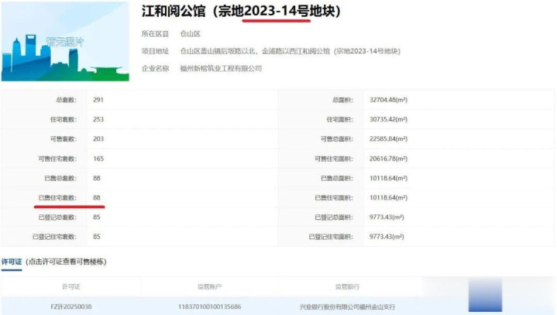
Task: Click the 监管银行 column header
Action: (x=347, y=286)
